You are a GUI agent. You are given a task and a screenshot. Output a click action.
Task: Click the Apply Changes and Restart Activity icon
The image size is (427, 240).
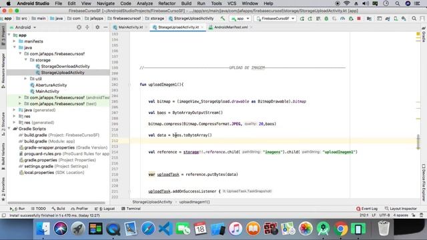click(310, 19)
